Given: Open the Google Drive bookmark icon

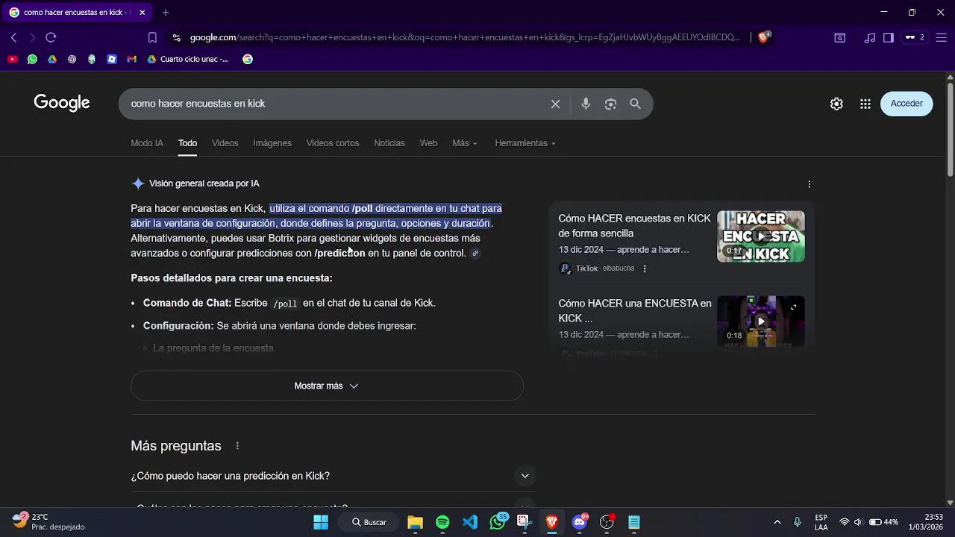Looking at the screenshot, I should click(x=52, y=59).
